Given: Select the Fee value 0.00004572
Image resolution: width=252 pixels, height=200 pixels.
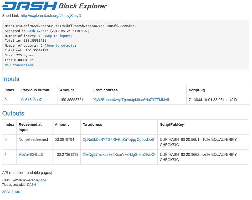Looking at the screenshot, I should [x=24, y=60].
